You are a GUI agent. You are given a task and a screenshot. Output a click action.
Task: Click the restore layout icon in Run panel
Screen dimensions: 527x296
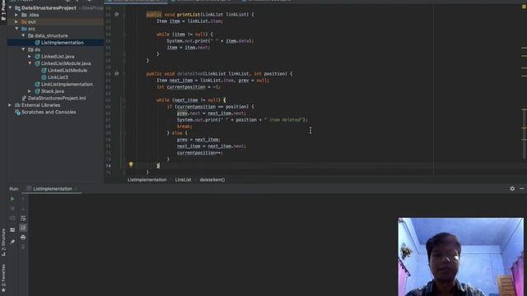(12, 230)
